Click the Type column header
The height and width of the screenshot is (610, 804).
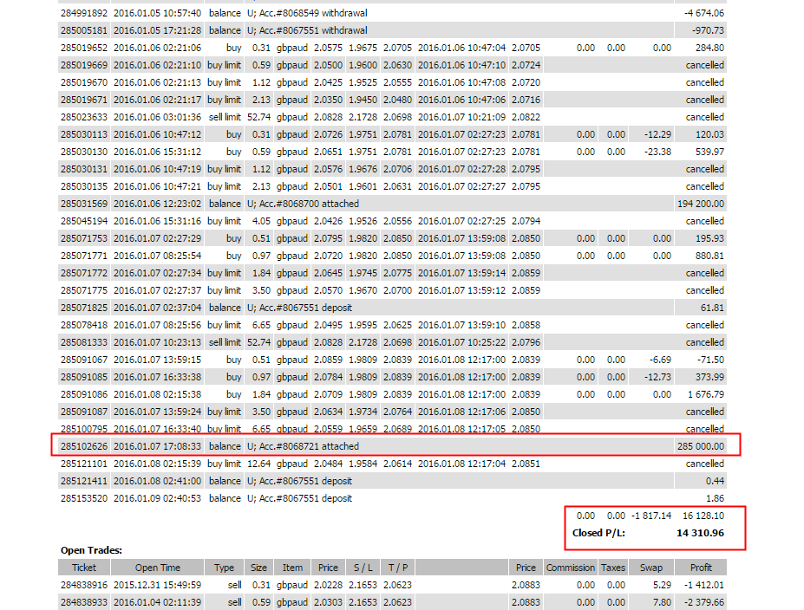[224, 568]
